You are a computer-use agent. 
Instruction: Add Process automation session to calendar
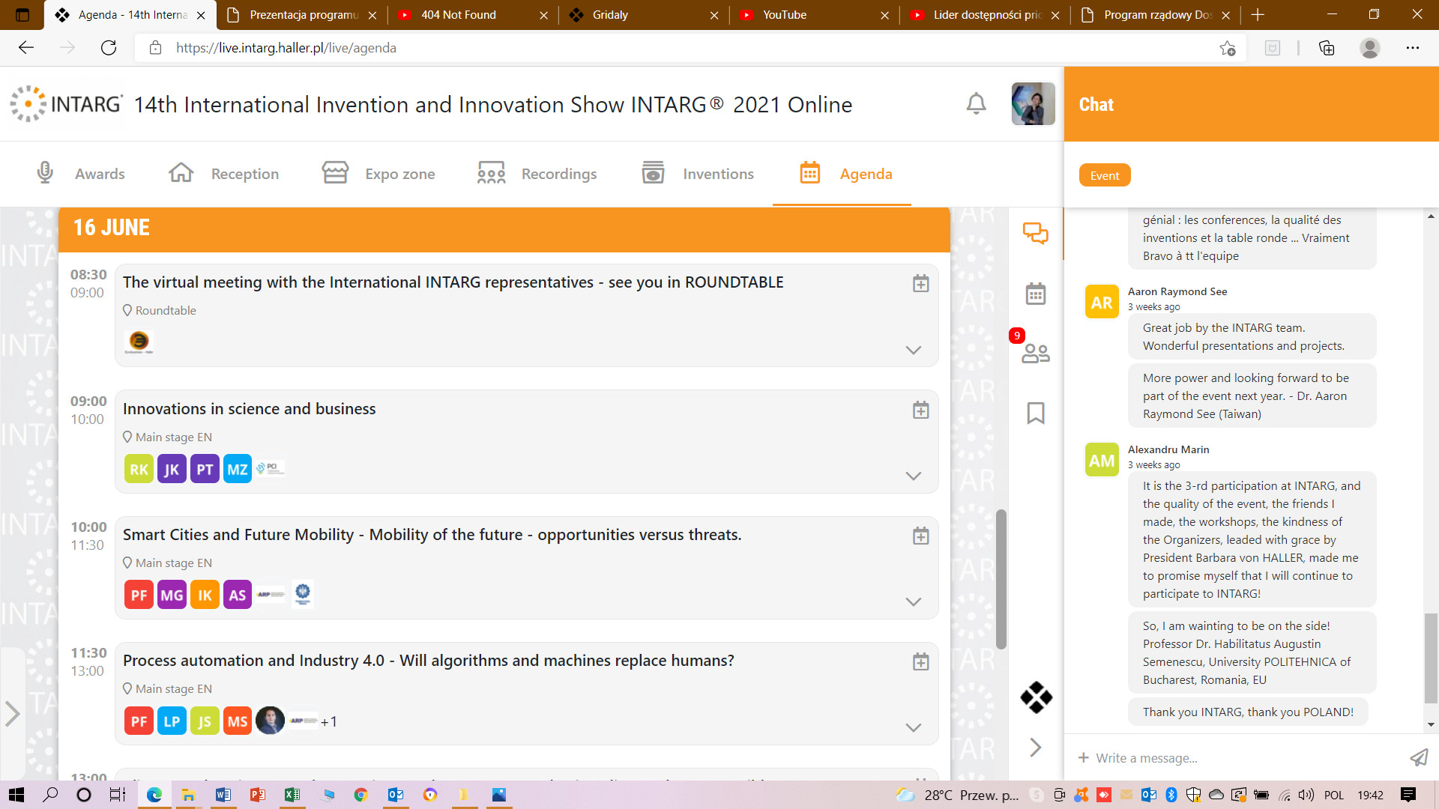pos(920,661)
